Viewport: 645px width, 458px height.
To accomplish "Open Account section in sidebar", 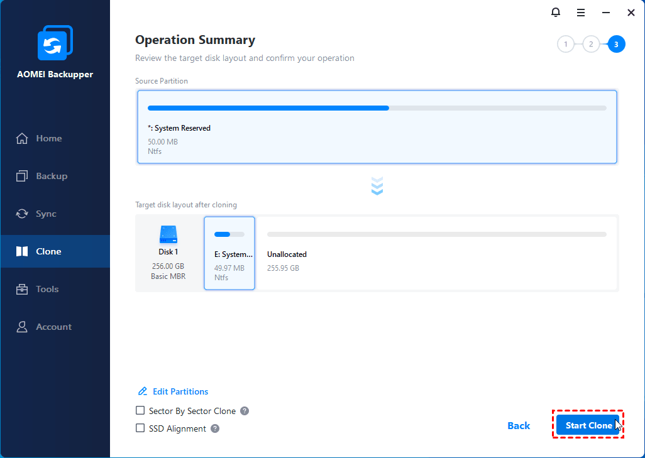I will click(55, 327).
